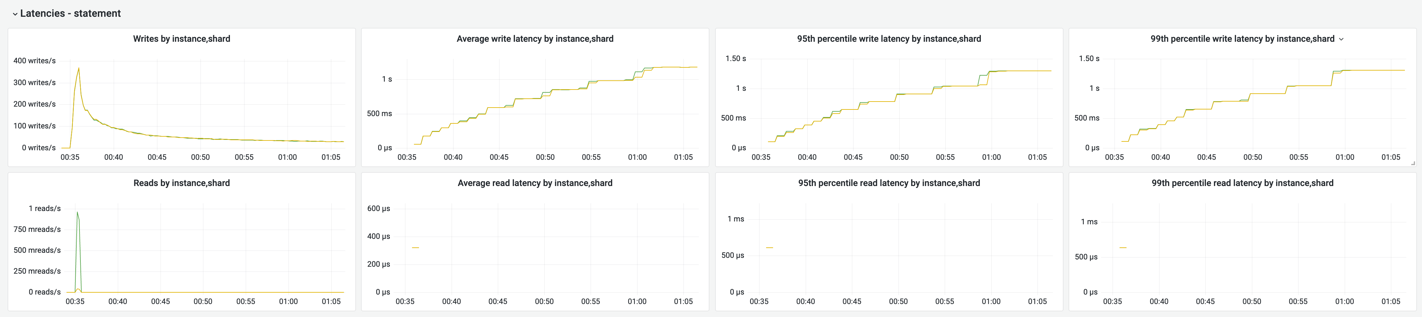Click the 95th percentile write latency panel title
Image resolution: width=1422 pixels, height=317 pixels.
click(x=889, y=39)
